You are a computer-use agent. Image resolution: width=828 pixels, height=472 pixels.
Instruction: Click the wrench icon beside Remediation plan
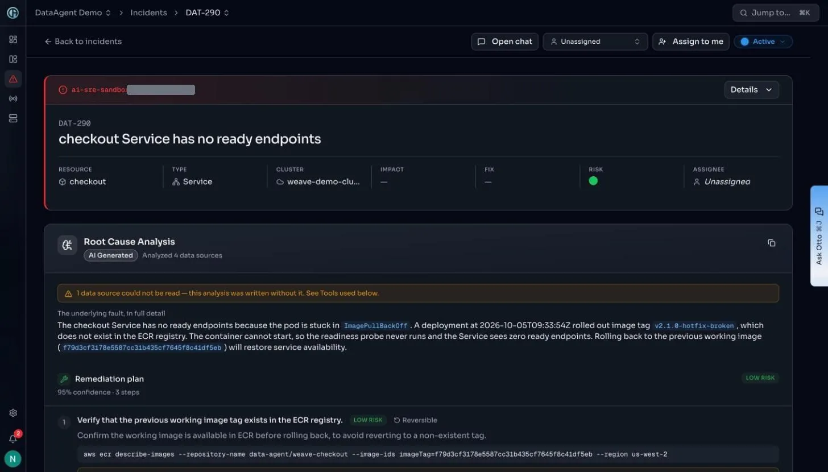point(64,379)
